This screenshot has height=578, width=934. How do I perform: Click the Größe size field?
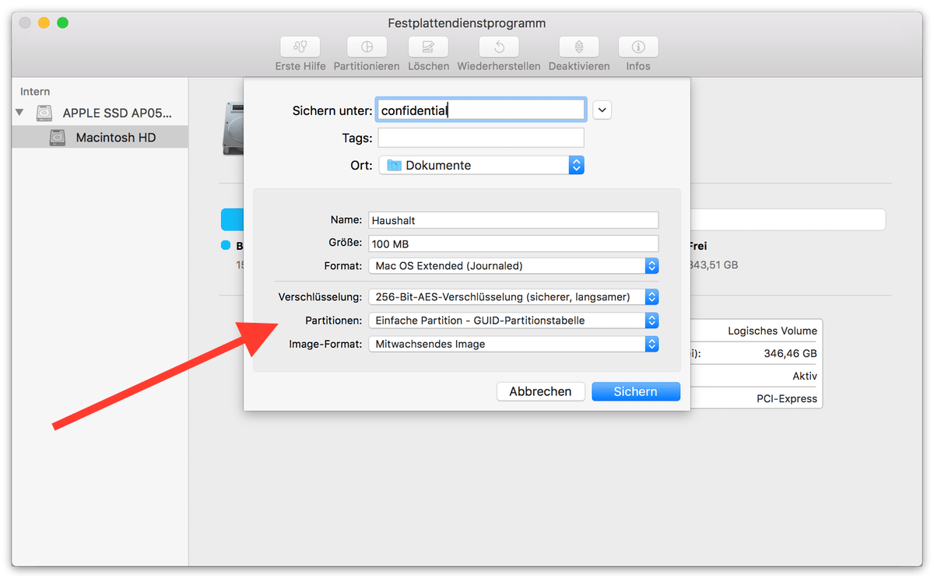(513, 243)
